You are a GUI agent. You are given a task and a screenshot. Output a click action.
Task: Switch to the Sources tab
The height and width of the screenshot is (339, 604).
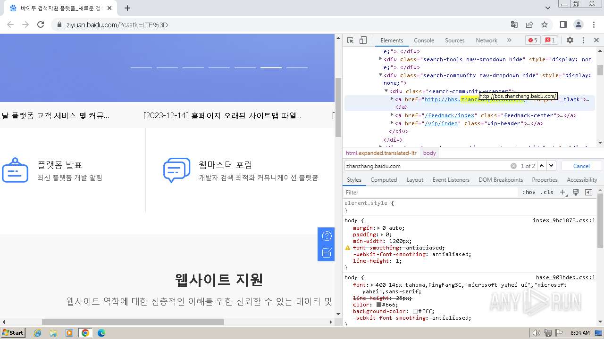455,40
